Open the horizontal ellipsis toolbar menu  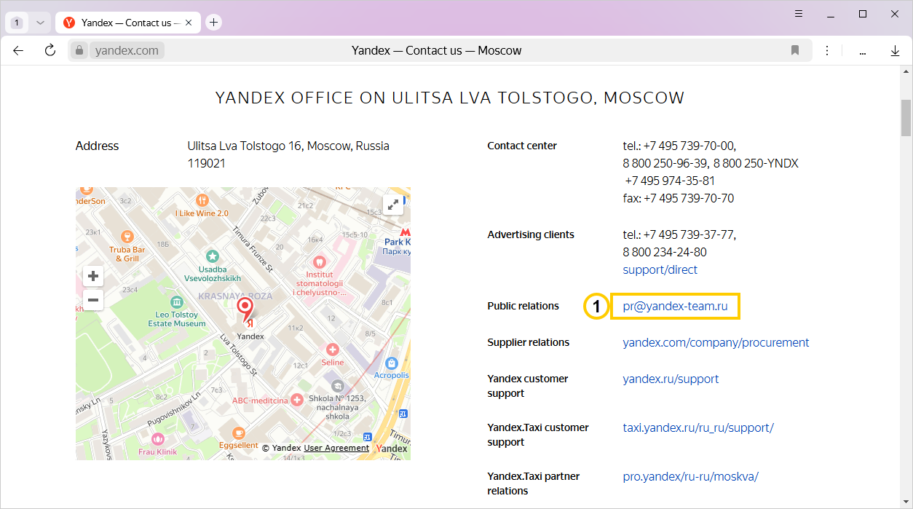[x=862, y=50]
